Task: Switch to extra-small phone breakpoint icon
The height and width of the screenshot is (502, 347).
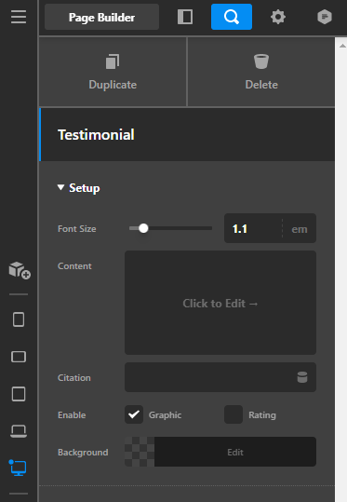Action: 19,319
